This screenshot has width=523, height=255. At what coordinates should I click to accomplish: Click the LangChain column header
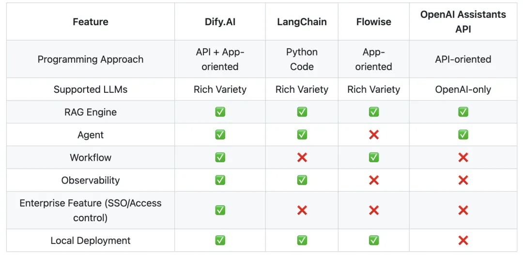[x=302, y=22]
